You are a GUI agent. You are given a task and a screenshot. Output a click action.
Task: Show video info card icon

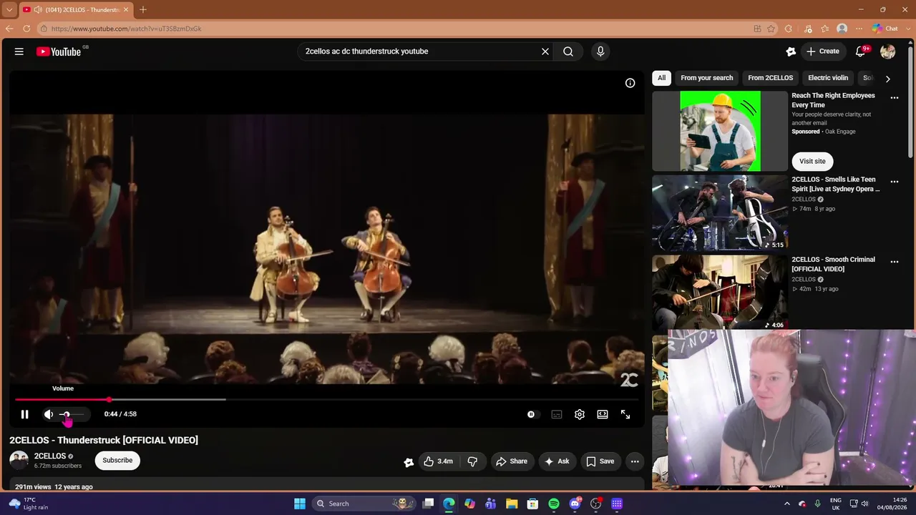[630, 83]
